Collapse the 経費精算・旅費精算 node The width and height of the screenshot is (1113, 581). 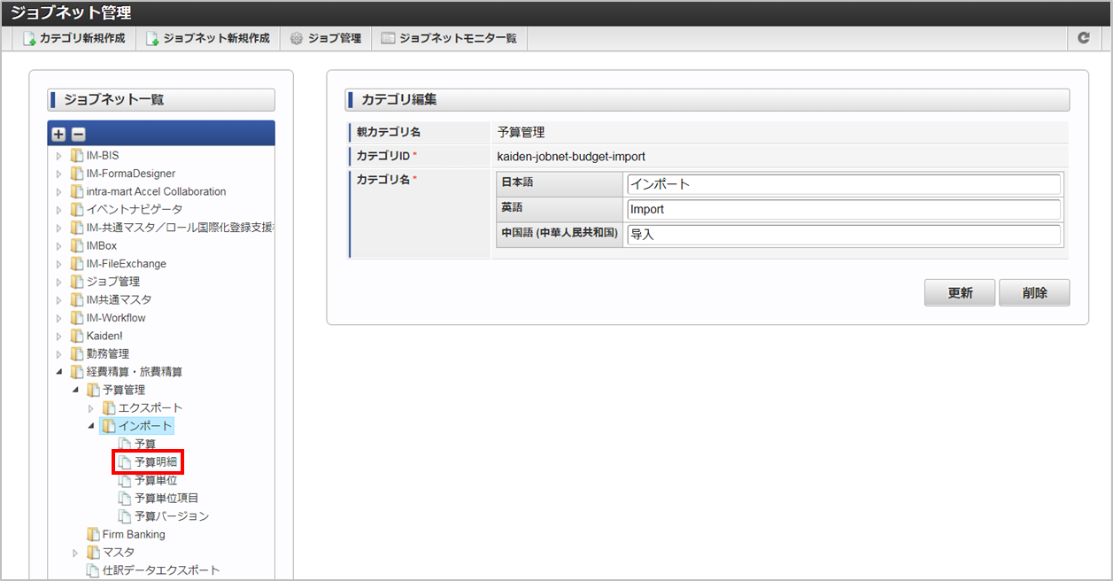click(60, 372)
